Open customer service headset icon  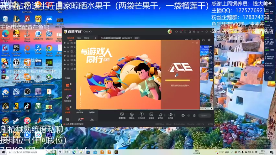coord(176,32)
